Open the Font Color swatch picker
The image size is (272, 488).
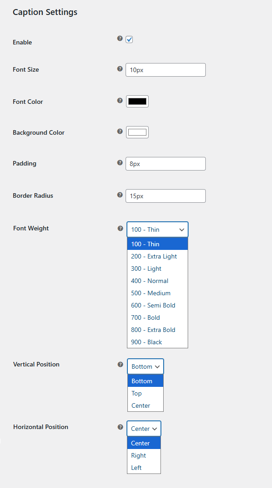137,101
